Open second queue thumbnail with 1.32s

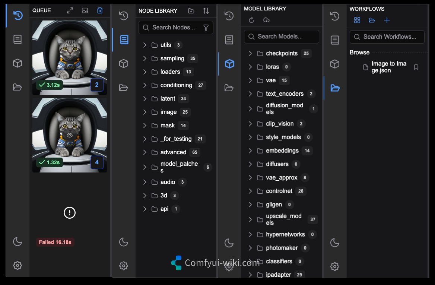[x=70, y=135]
